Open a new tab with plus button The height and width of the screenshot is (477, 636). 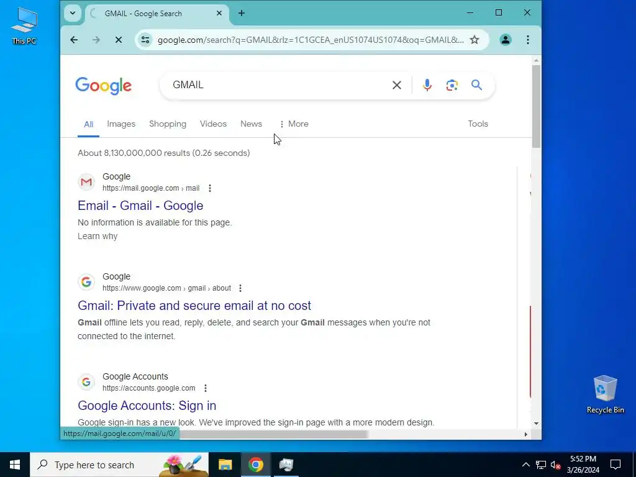click(x=242, y=14)
